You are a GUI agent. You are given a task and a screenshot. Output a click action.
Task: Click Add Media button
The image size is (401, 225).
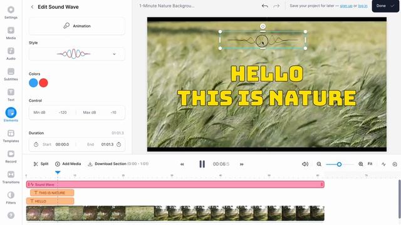pos(68,164)
